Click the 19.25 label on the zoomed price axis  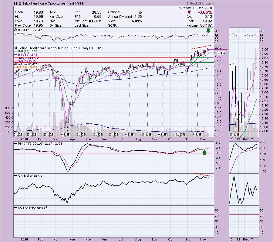(264, 110)
